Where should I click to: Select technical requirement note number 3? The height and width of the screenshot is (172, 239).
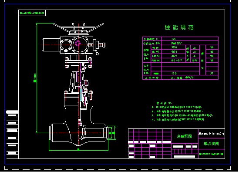182,115
